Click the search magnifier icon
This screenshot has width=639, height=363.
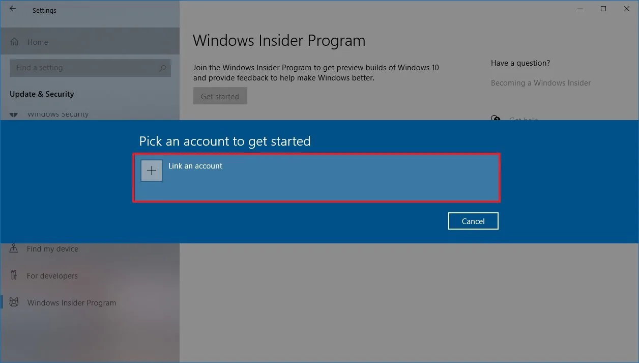coord(163,68)
